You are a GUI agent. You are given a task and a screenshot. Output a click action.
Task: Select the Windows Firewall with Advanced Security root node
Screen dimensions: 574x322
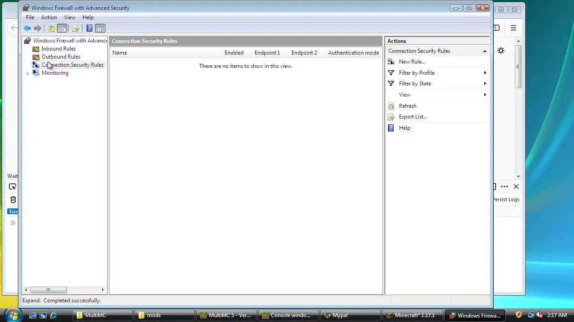click(66, 41)
